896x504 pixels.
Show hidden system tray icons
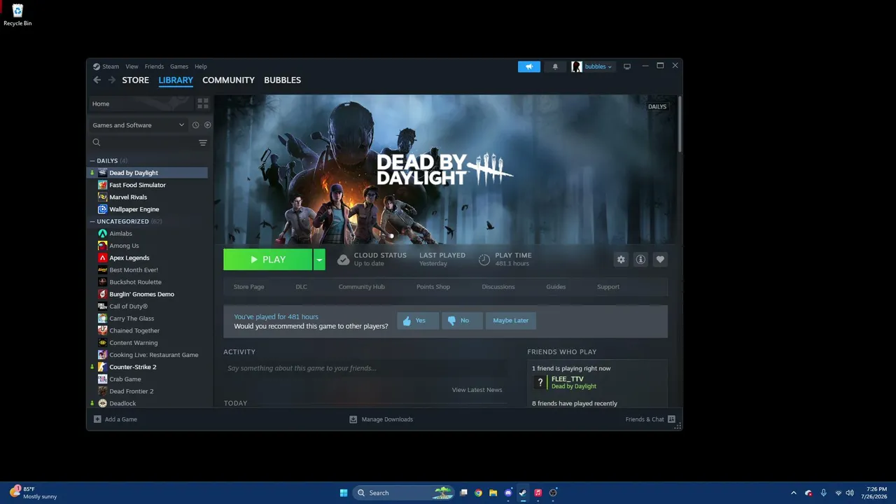tap(793, 493)
